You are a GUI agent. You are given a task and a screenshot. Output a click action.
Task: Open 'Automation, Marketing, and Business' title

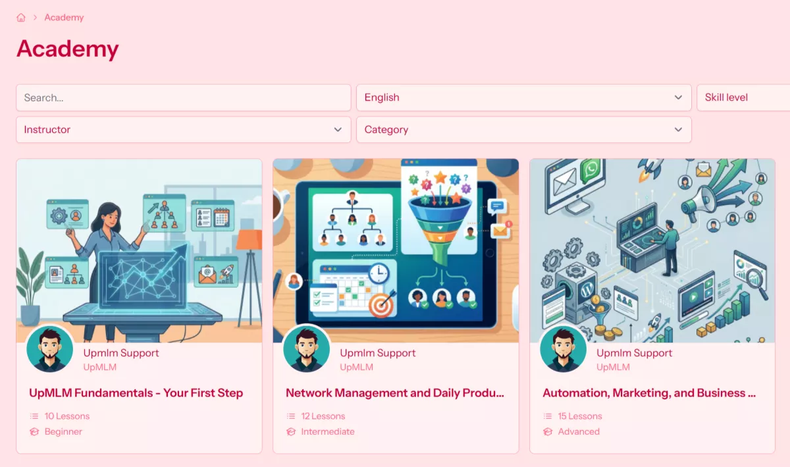click(x=649, y=393)
